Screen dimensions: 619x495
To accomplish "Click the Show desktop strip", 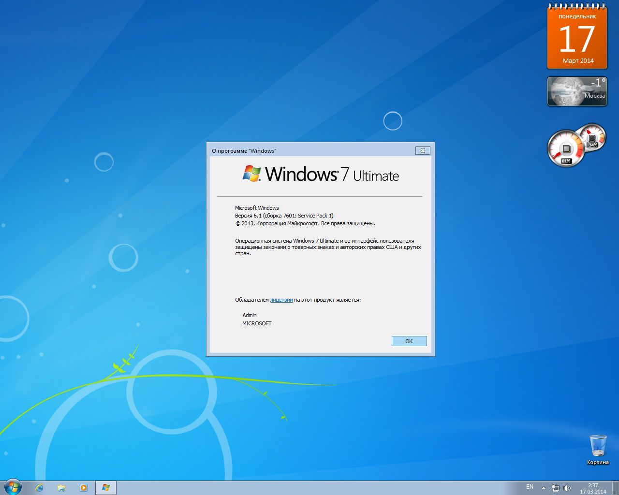I will (x=616, y=488).
